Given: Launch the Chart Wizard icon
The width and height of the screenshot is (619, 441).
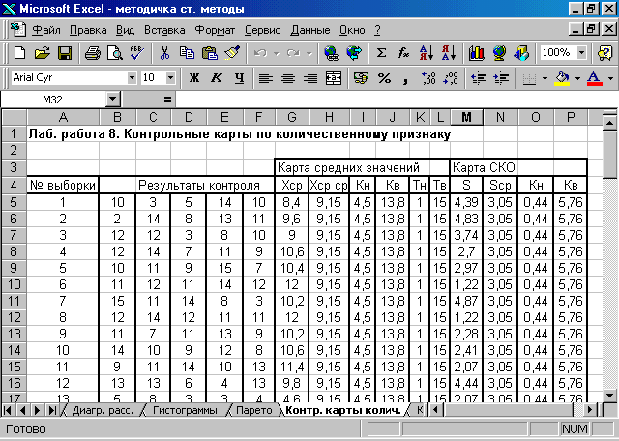Looking at the screenshot, I should tap(477, 52).
